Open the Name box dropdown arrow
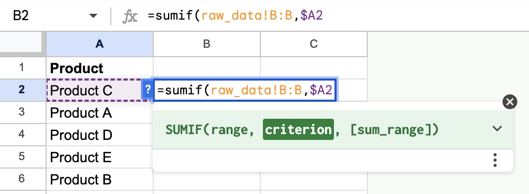 93,16
